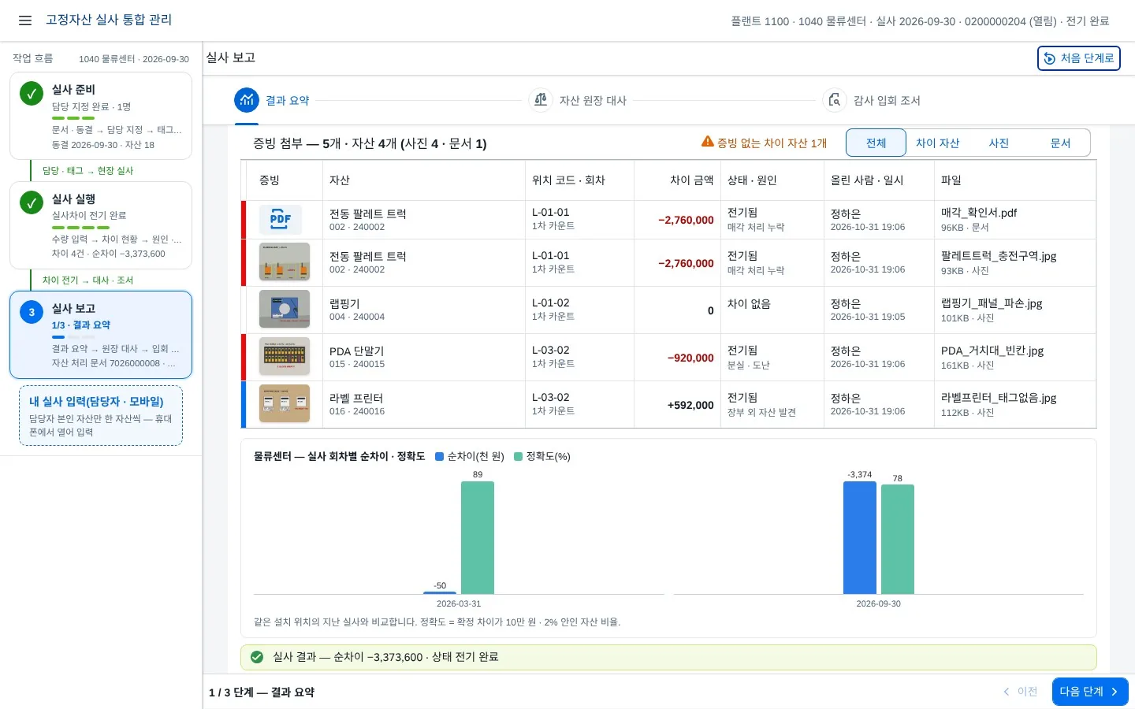Click the green 89 bar for 2026-03-31
Image resolution: width=1135 pixels, height=709 pixels.
coord(478,537)
